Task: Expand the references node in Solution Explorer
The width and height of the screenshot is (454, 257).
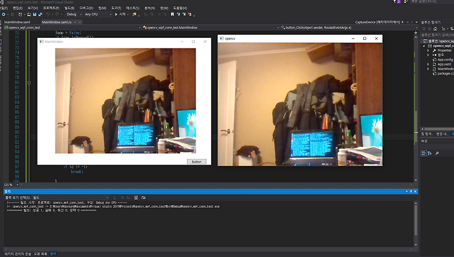Action: point(428,55)
